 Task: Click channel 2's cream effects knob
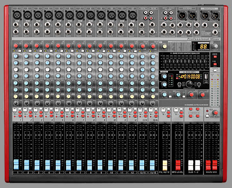click(x=26, y=96)
